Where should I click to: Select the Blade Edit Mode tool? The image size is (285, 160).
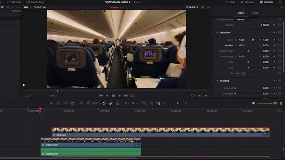coord(72,103)
